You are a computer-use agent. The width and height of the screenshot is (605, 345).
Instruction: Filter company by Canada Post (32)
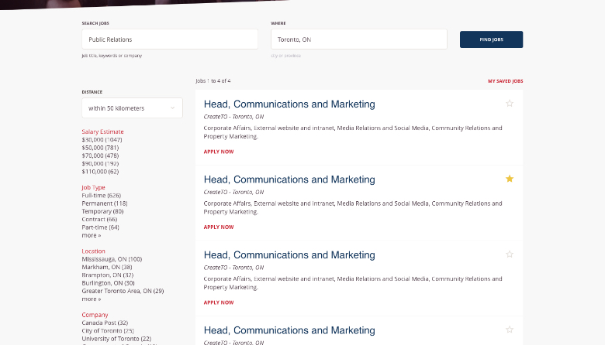click(105, 323)
